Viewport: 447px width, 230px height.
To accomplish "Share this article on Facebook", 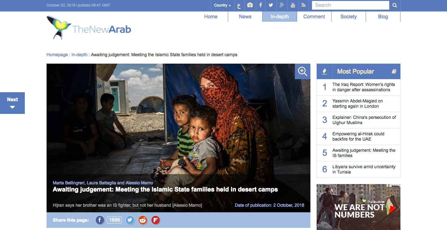I will (100, 220).
